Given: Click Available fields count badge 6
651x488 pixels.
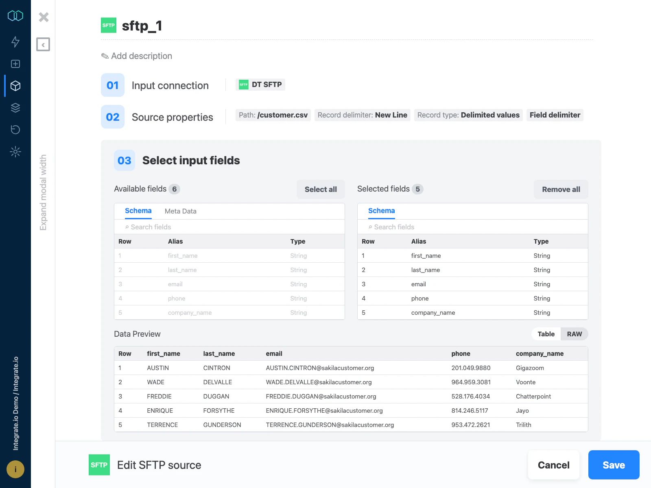Looking at the screenshot, I should (x=175, y=189).
